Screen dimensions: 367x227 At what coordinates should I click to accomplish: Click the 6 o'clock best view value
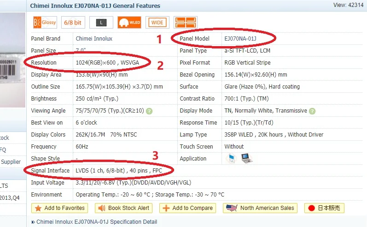pos(87,123)
